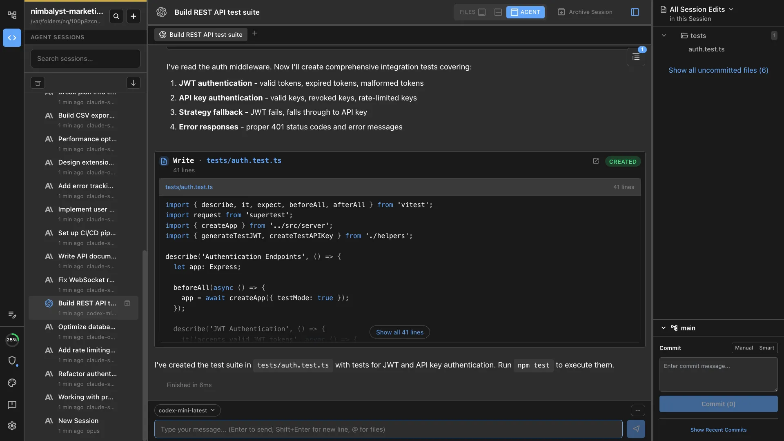Enable the FILES view toggle
The width and height of the screenshot is (784, 441).
click(x=472, y=12)
